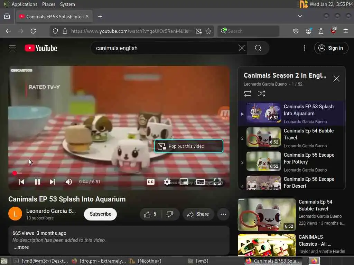This screenshot has height=265, width=354.
Task: Click Pop out this video
Action: tap(189, 146)
